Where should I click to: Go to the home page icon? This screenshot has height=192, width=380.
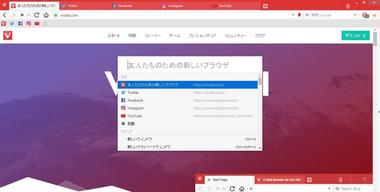46,15
